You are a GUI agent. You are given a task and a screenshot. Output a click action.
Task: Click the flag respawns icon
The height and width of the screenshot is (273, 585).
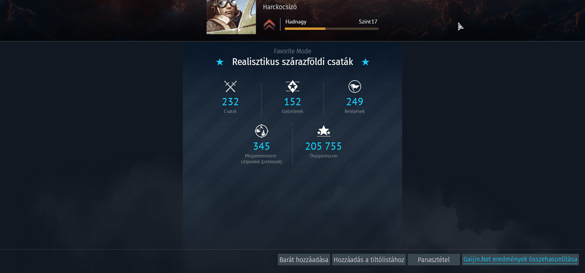point(355,87)
